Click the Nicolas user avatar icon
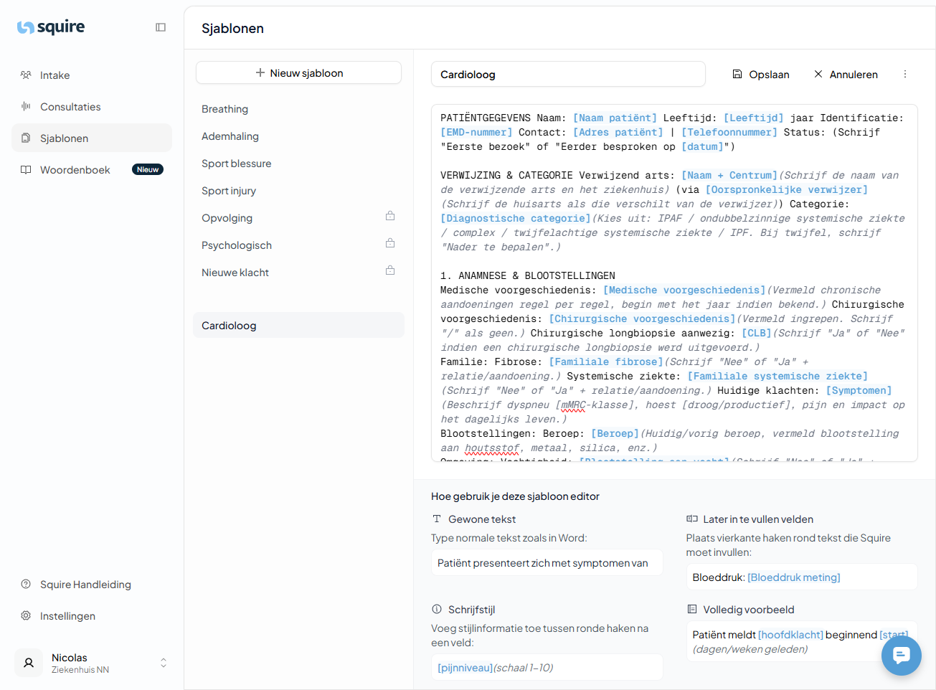Image resolution: width=936 pixels, height=690 pixels. click(29, 663)
